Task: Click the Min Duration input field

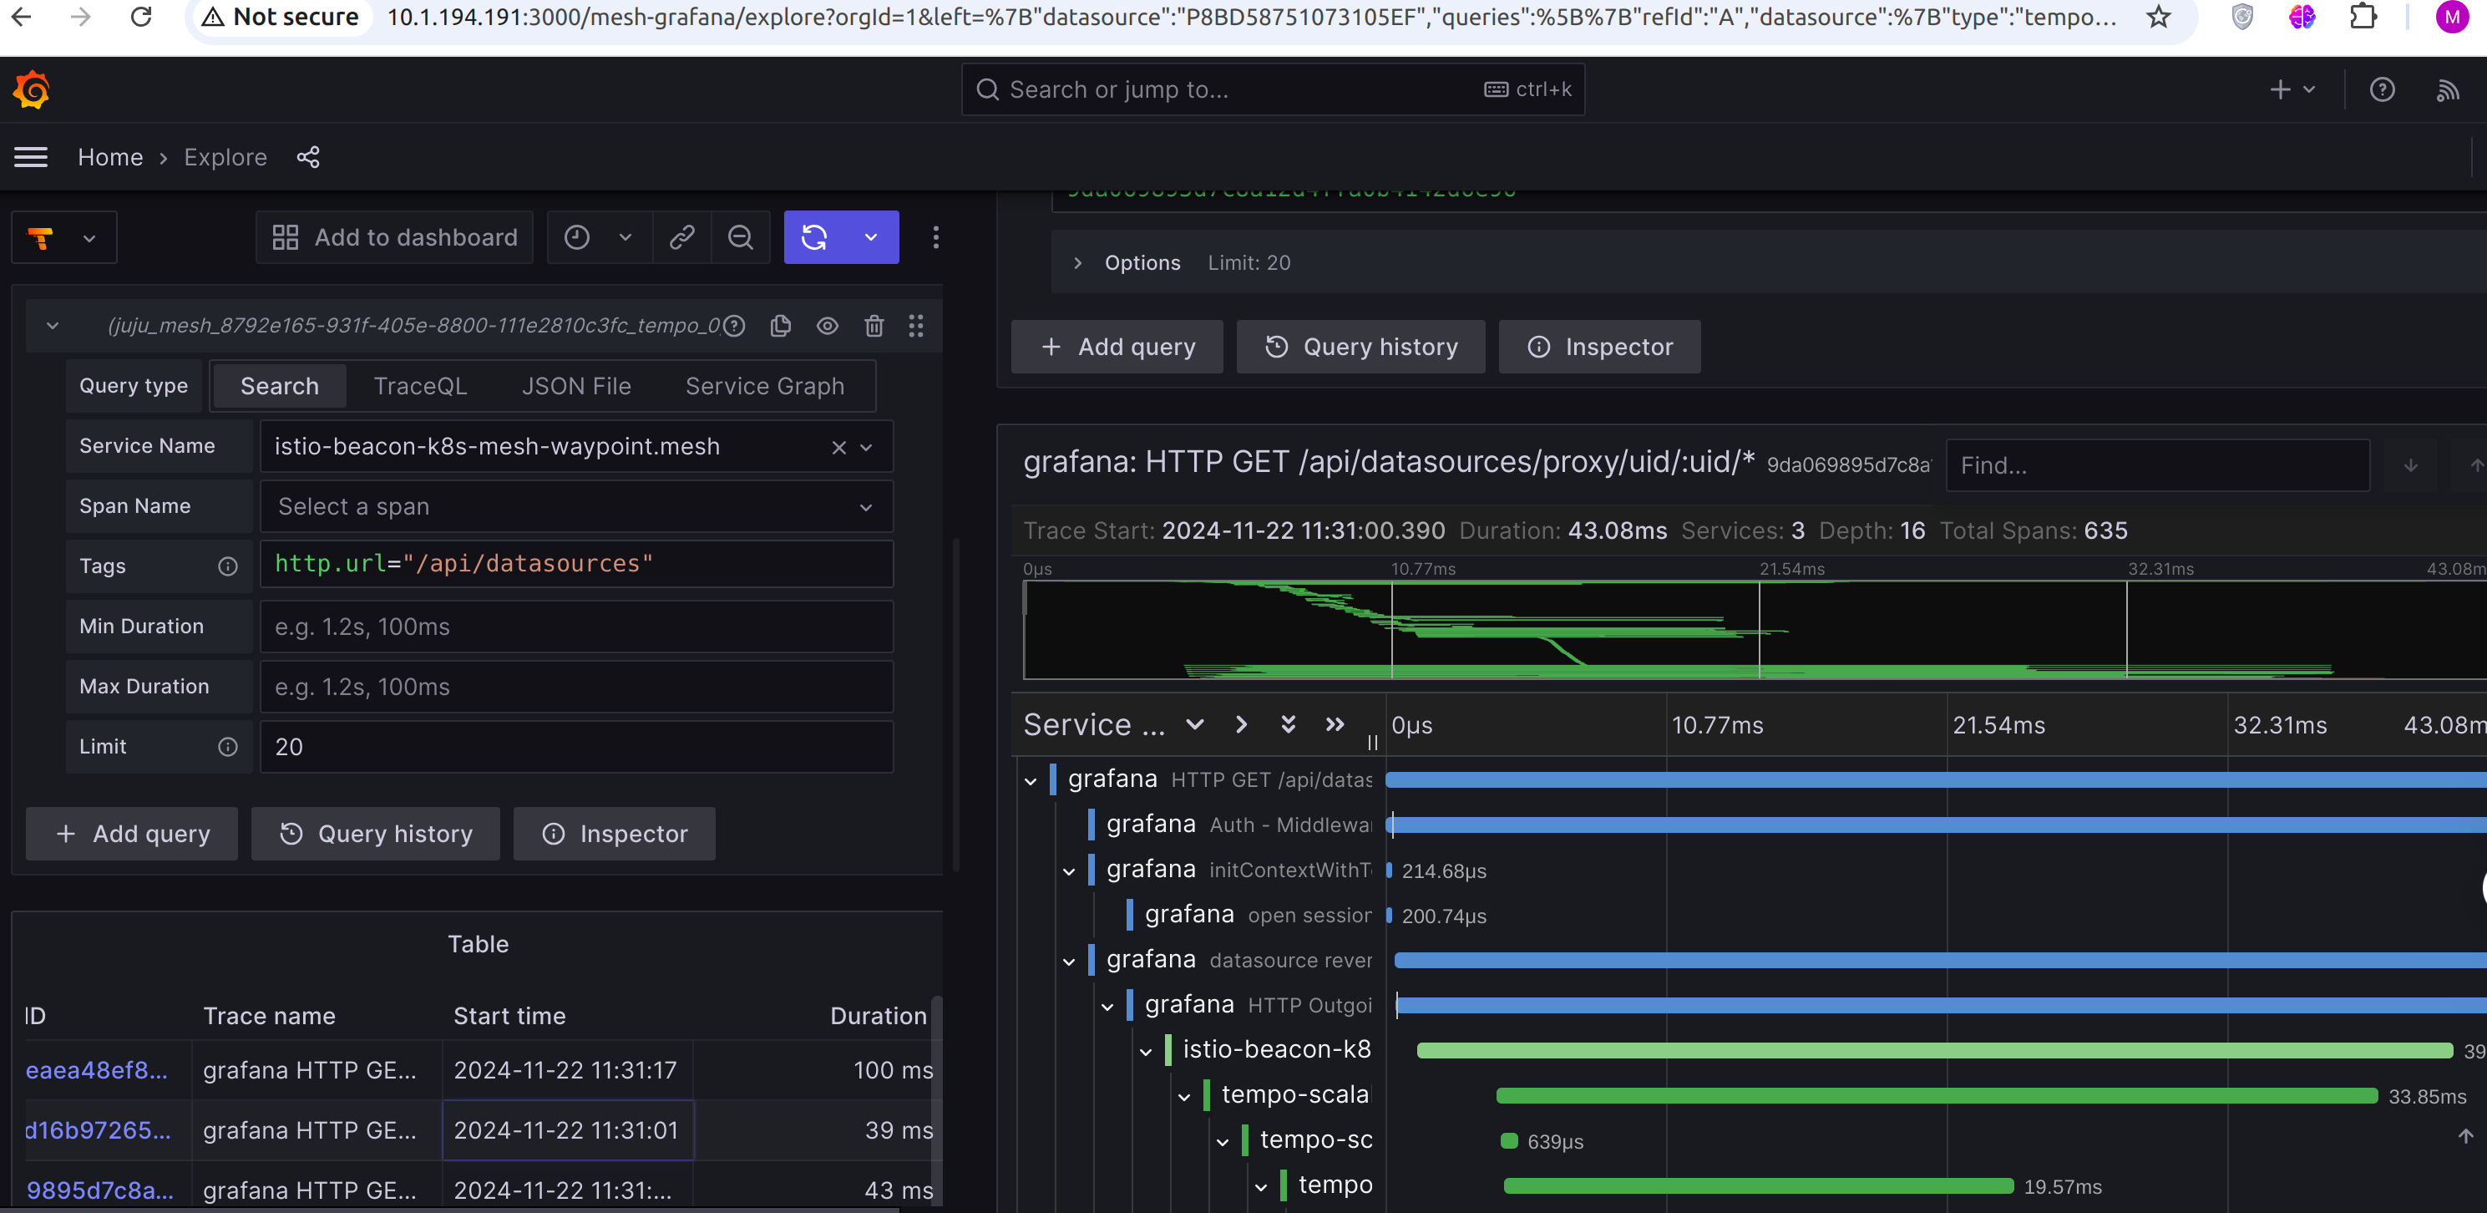Action: (575, 627)
